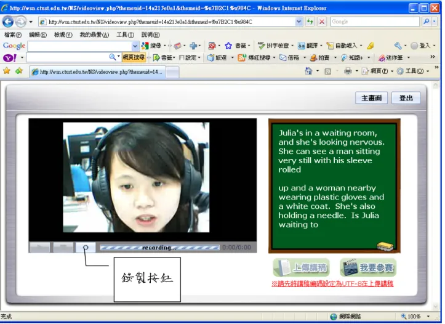Click the print icon in command bar
This screenshot has height=324, width=445.
(348, 71)
